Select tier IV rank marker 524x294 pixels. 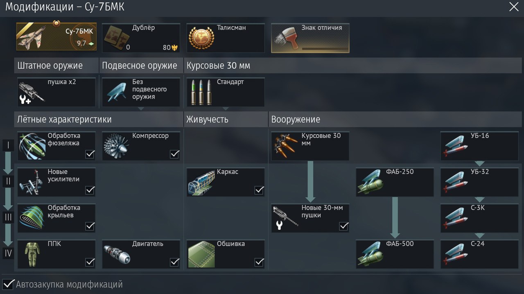click(8, 253)
